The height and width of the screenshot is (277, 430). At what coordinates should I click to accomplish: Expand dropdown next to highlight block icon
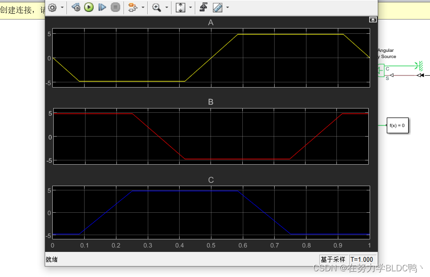click(x=143, y=8)
